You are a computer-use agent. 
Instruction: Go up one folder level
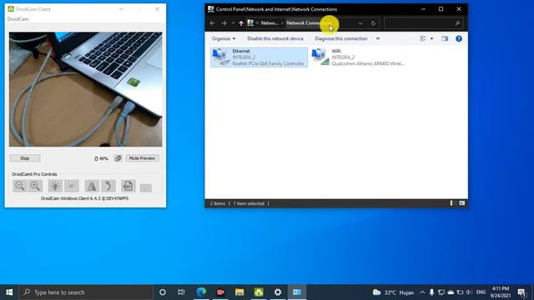pyautogui.click(x=241, y=23)
